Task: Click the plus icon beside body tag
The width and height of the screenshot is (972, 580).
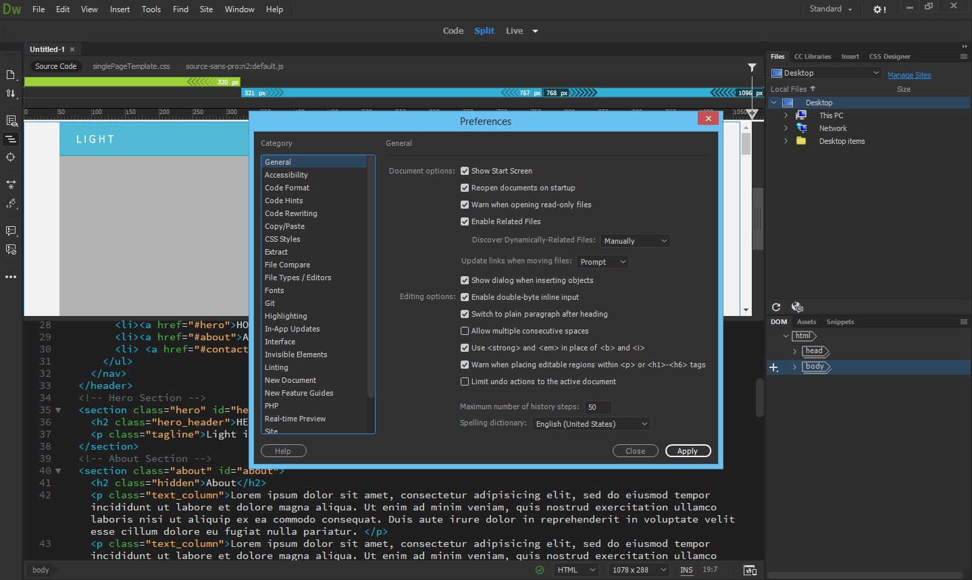Action: pyautogui.click(x=774, y=367)
